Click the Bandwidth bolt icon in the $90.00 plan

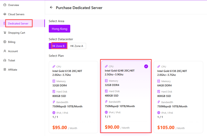coord(106,102)
